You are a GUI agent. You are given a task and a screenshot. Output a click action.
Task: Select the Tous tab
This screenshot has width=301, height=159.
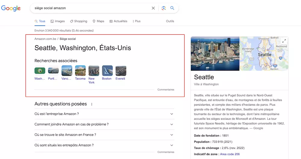40,21
